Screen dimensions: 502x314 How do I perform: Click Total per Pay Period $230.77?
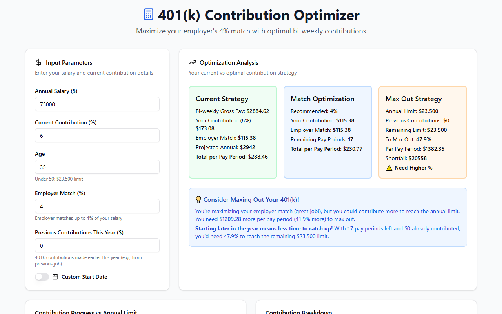tap(327, 149)
